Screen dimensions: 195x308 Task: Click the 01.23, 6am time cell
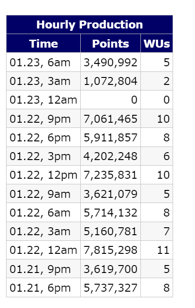pos(43,62)
